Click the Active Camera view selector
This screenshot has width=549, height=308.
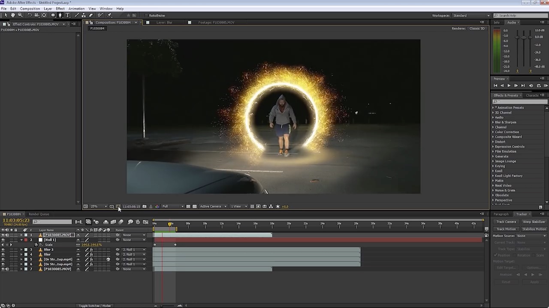pyautogui.click(x=211, y=206)
